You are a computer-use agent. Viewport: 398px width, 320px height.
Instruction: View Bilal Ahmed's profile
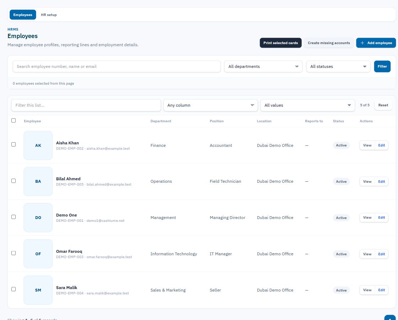click(367, 182)
